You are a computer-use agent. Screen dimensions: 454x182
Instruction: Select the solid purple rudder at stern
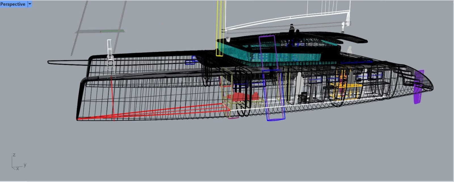point(418,88)
